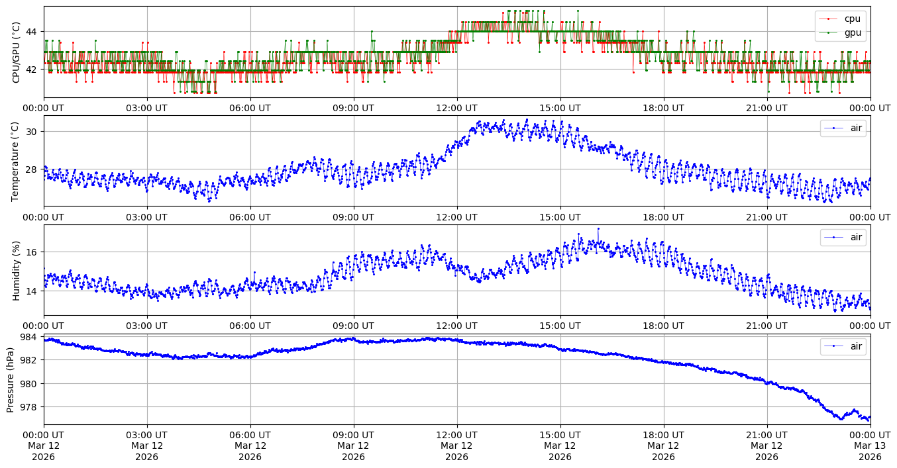Viewport: 897px width, 468px height.
Task: Click the 978 tick on the Pressure axis
Action: pyautogui.click(x=29, y=407)
